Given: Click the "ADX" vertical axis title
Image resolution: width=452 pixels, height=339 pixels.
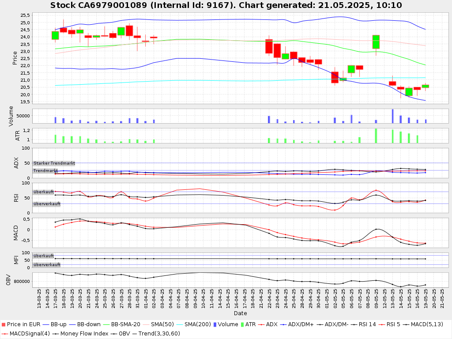Looking at the screenshot, I should [x=16, y=163].
